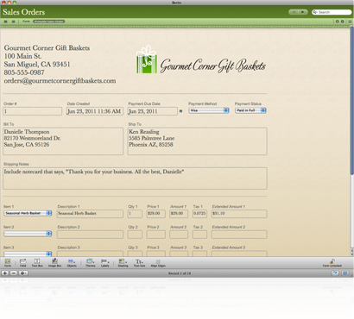Go to previous record arrow
The image size is (354, 319).
pyautogui.click(x=294, y=12)
